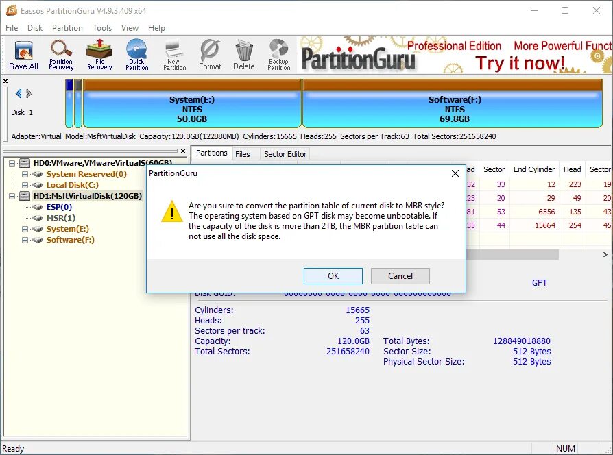This screenshot has height=455, width=613.
Task: Click the horizontal scrollbar of partition table
Action: (x=512, y=255)
